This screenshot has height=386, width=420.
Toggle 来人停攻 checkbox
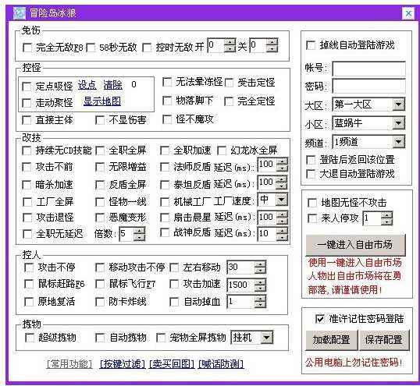point(312,218)
